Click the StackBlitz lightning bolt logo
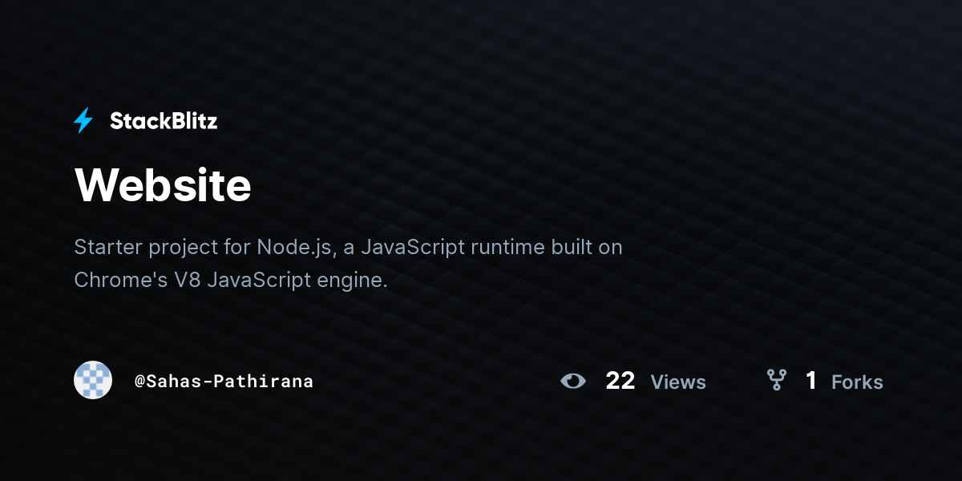The image size is (962, 481). [x=83, y=121]
